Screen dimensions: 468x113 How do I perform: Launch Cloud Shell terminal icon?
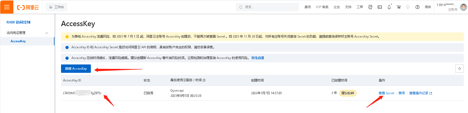point(380,7)
